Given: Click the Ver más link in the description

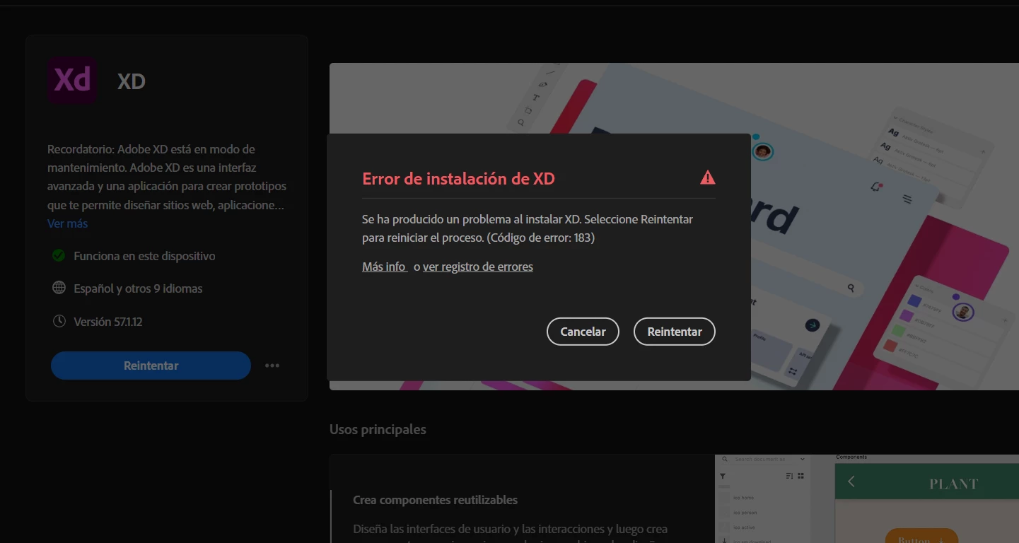Looking at the screenshot, I should click(68, 223).
